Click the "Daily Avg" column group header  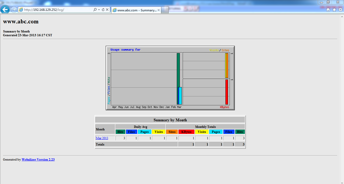click(x=140, y=127)
